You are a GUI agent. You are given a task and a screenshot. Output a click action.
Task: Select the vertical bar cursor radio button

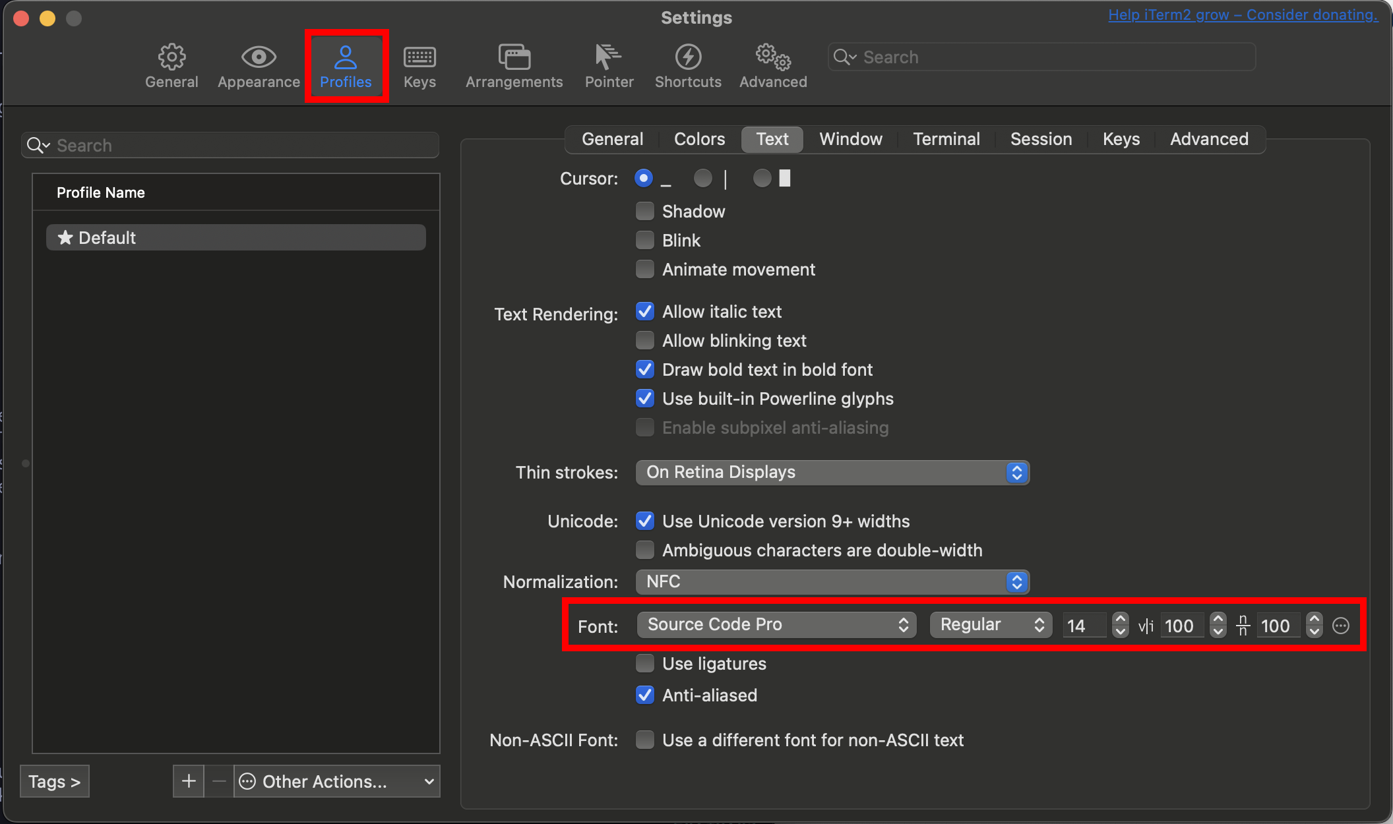click(703, 178)
